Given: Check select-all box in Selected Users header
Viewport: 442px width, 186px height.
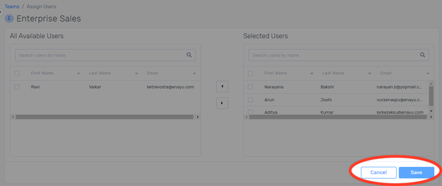Looking at the screenshot, I should coord(250,73).
